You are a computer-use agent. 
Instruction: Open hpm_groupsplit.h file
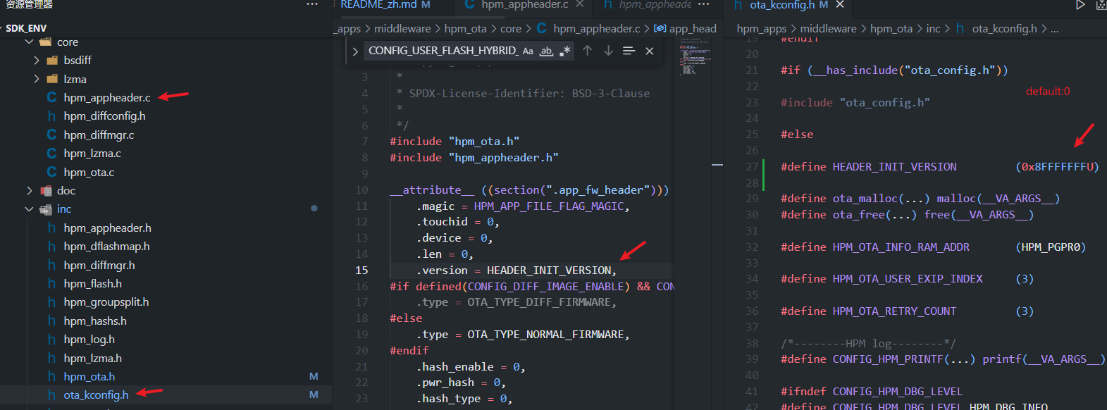pos(106,302)
